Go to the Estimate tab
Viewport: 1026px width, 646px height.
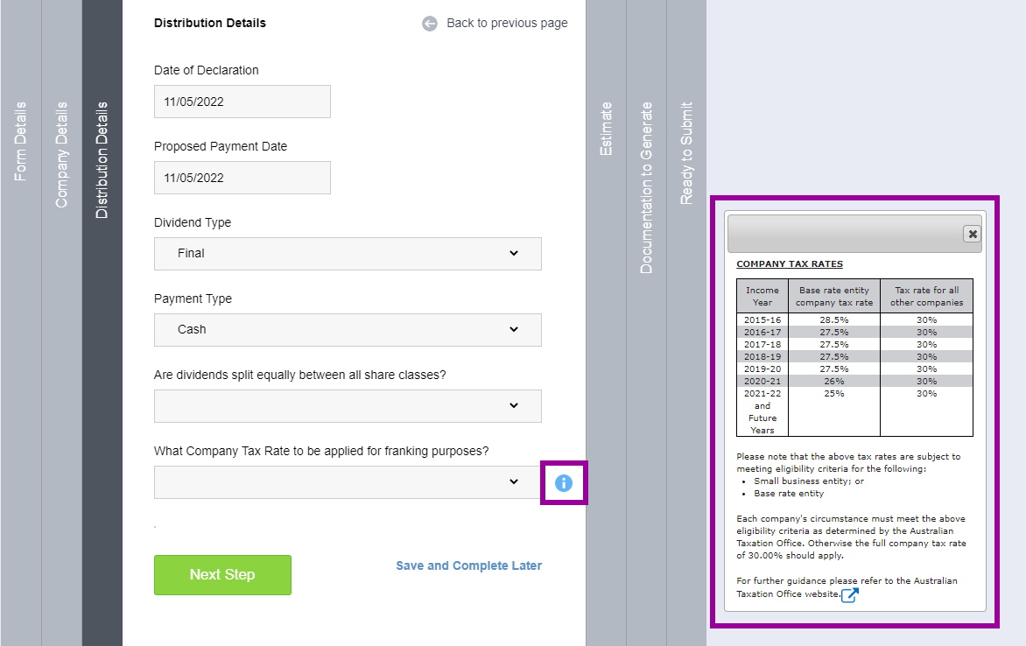coord(606,130)
